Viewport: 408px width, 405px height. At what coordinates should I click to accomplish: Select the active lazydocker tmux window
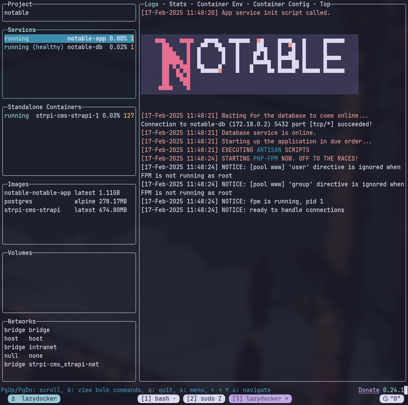(x=260, y=398)
